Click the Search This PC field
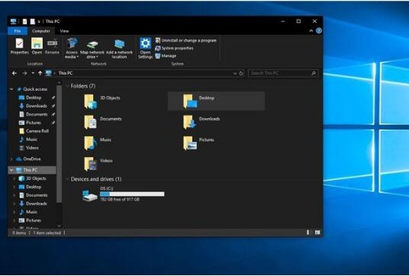The image size is (409, 276). [x=283, y=73]
